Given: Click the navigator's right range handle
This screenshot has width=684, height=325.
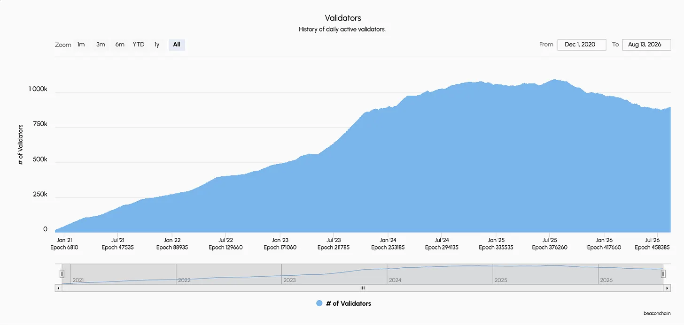Looking at the screenshot, I should [663, 274].
